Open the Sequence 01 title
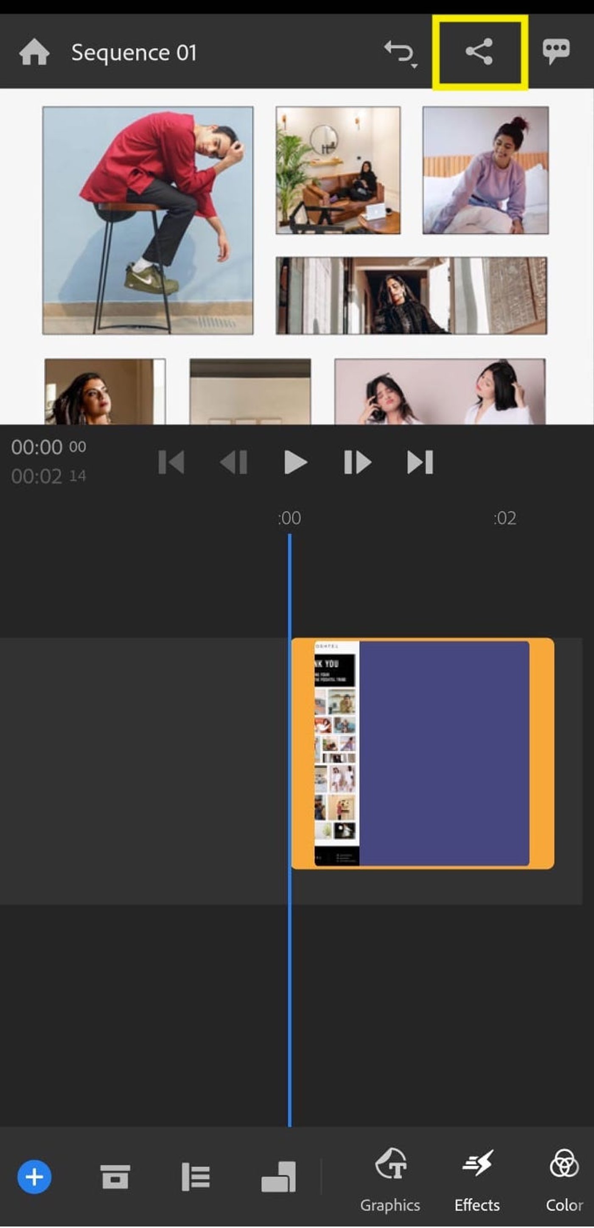 click(x=134, y=53)
